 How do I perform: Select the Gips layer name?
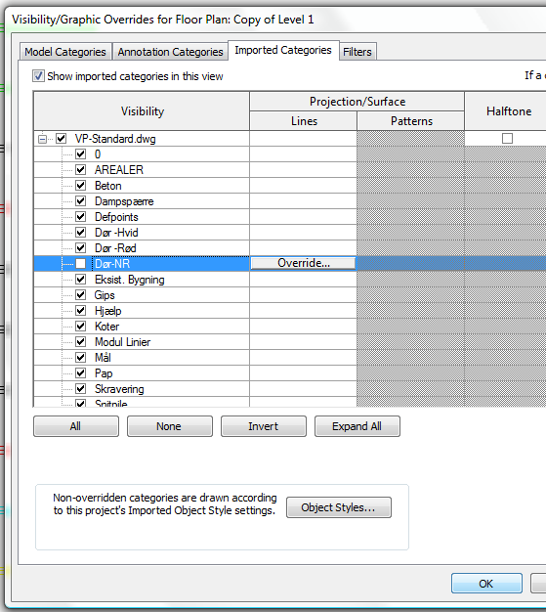click(105, 295)
